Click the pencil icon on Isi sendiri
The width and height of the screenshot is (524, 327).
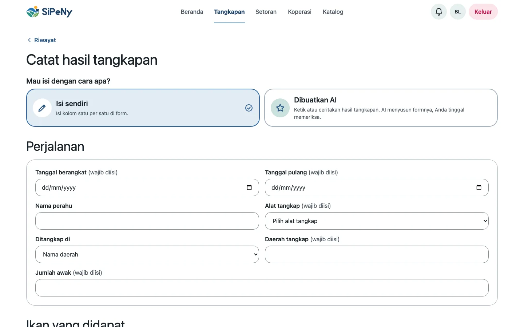[42, 108]
